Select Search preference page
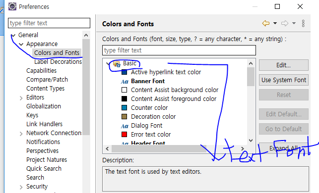This screenshot has height=193, width=319. pyautogui.click(x=35, y=178)
